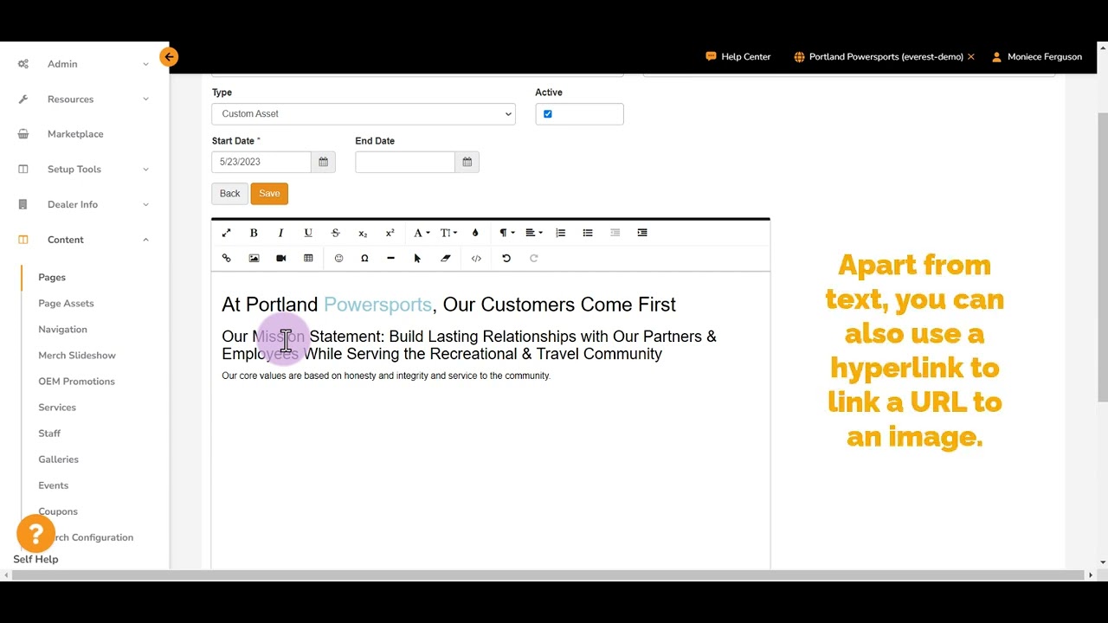
Task: Toggle the Active checkbox
Action: click(547, 113)
